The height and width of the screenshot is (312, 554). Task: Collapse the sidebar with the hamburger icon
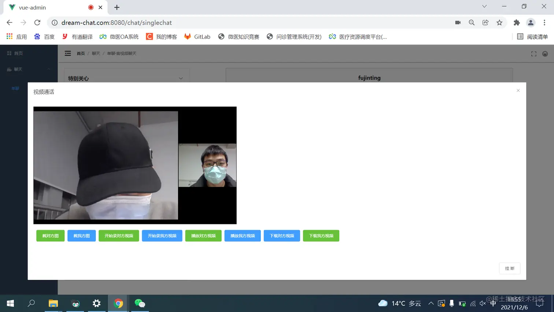(x=68, y=53)
